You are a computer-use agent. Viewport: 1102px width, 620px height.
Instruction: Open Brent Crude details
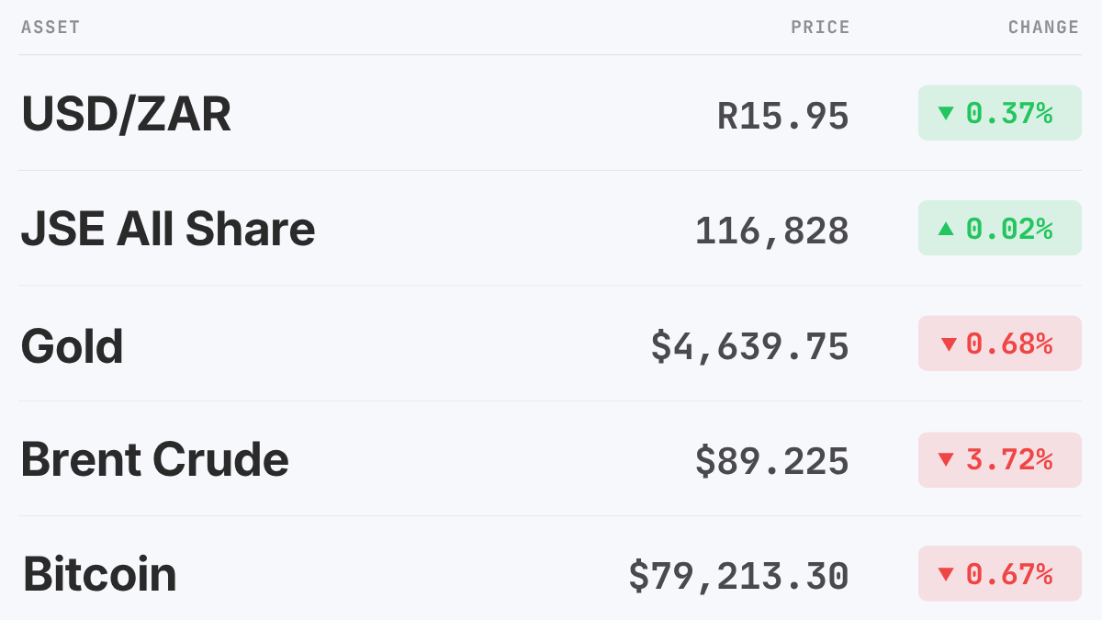(x=550, y=458)
